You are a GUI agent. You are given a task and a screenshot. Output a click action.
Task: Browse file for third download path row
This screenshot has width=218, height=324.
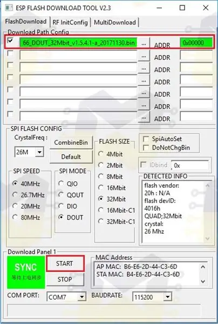(x=144, y=69)
